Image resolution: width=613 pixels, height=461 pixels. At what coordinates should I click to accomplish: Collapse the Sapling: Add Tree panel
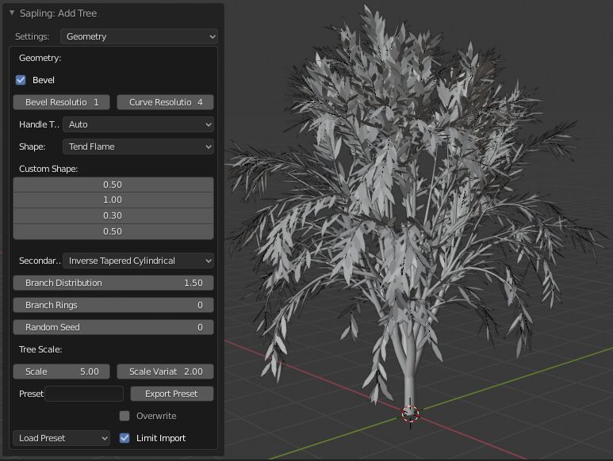[x=12, y=13]
